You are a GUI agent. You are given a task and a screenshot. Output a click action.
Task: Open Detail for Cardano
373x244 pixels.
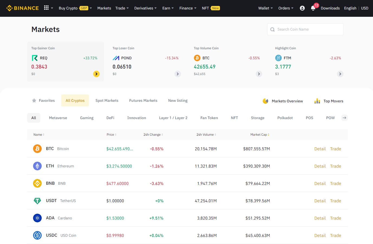pyautogui.click(x=320, y=218)
